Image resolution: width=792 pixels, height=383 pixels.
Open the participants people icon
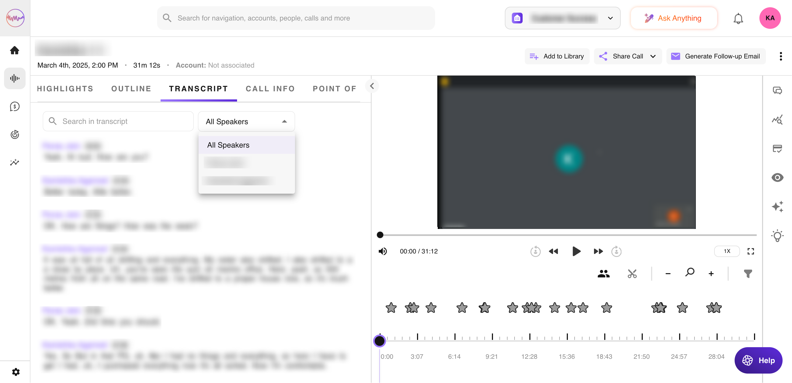pyautogui.click(x=603, y=273)
